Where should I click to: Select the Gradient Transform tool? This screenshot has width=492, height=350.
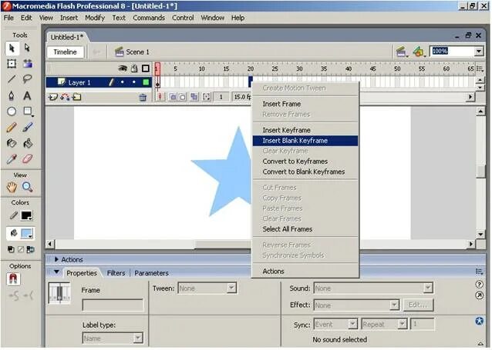click(27, 64)
